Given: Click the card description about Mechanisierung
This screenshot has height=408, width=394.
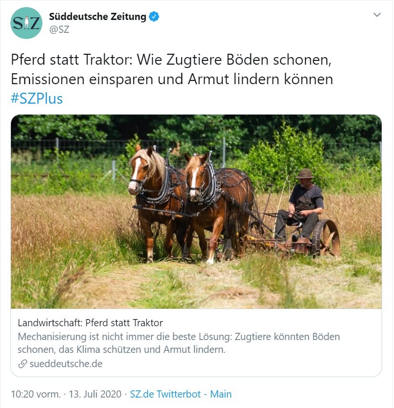Looking at the screenshot, I should click(x=178, y=343).
